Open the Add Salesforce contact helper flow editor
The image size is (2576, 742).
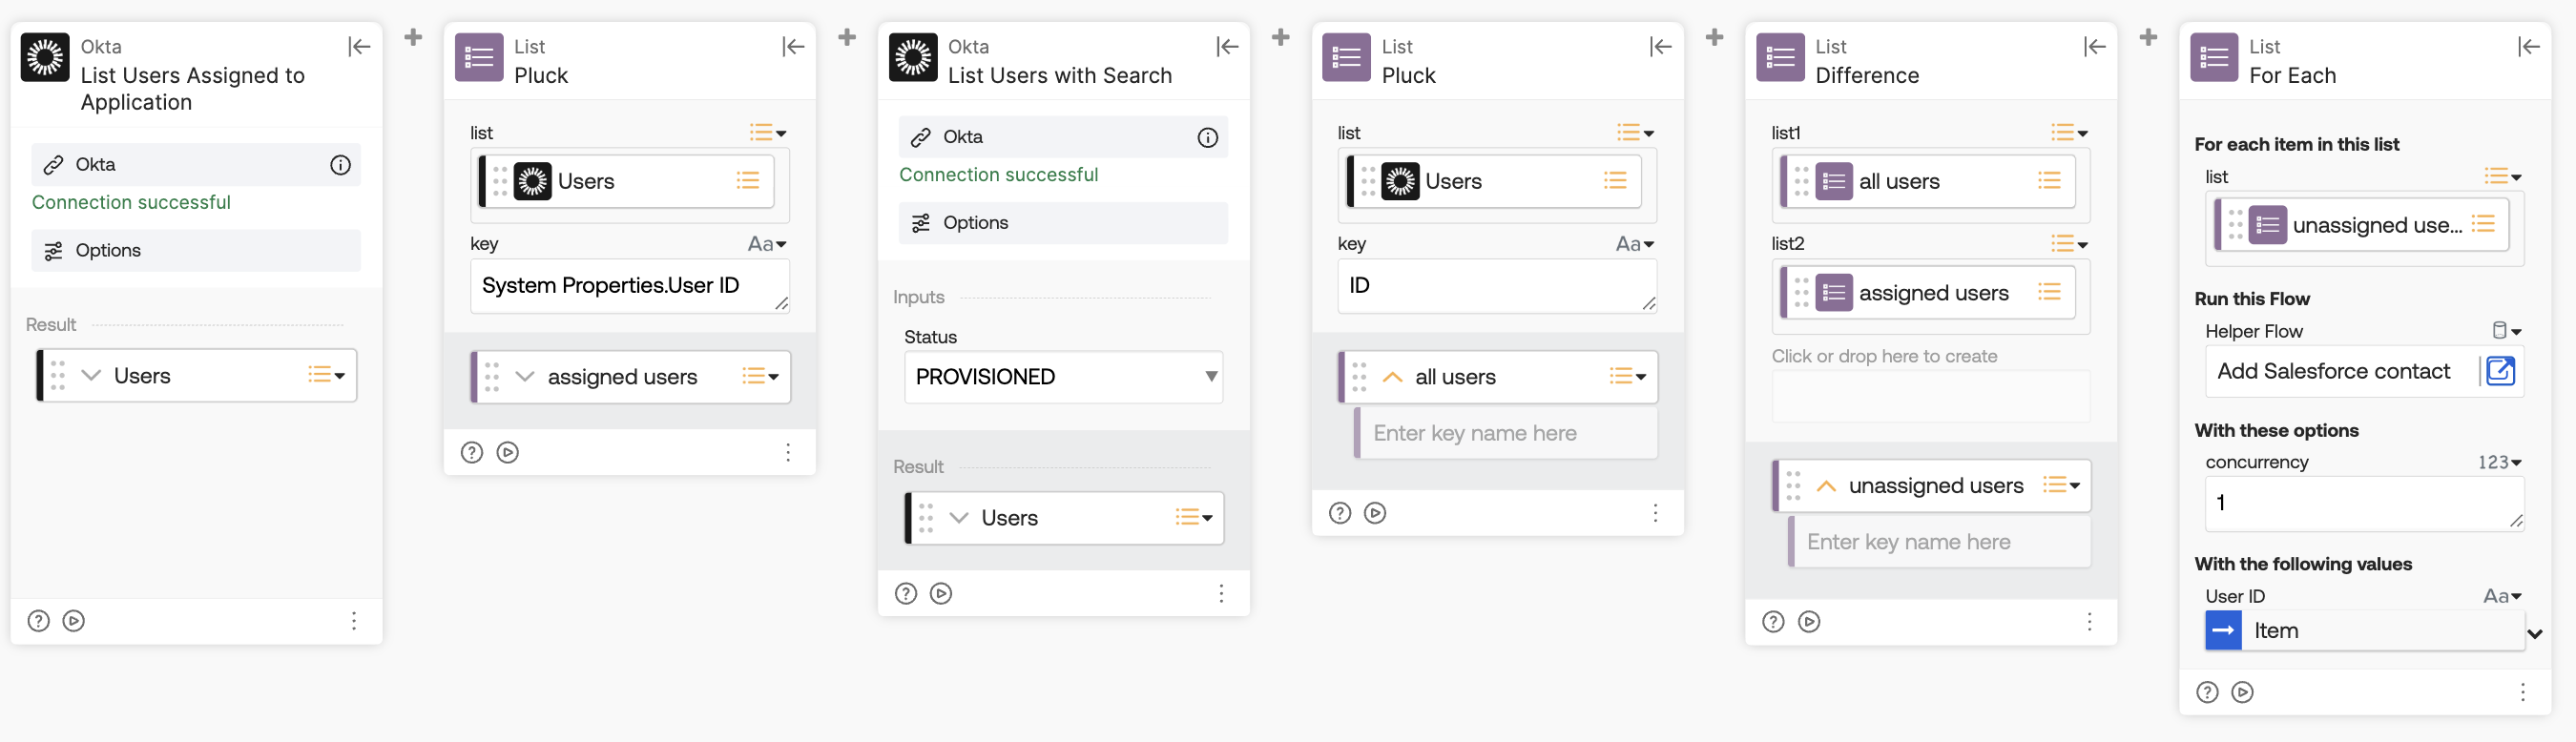tap(2500, 371)
